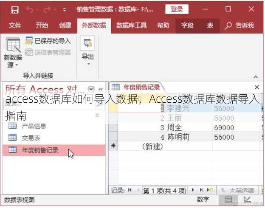Click the 告诉我 search magnifier
Viewport: 265px width, 208px height.
point(228,26)
